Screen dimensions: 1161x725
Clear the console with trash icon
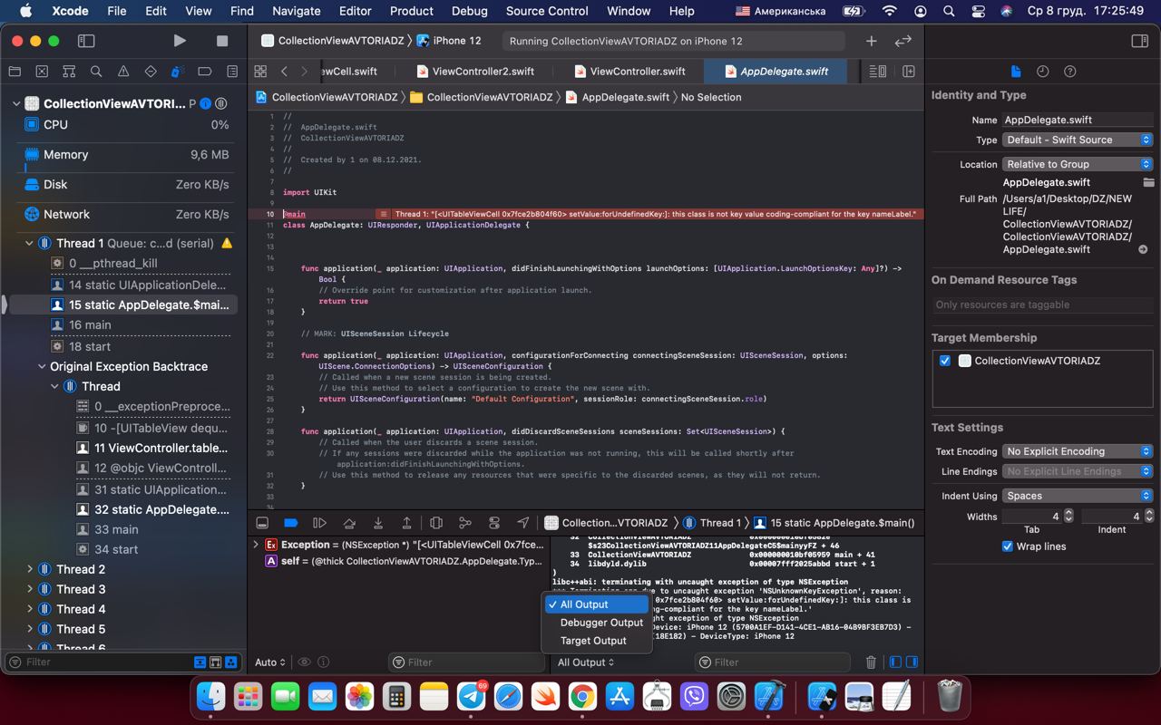pos(871,662)
